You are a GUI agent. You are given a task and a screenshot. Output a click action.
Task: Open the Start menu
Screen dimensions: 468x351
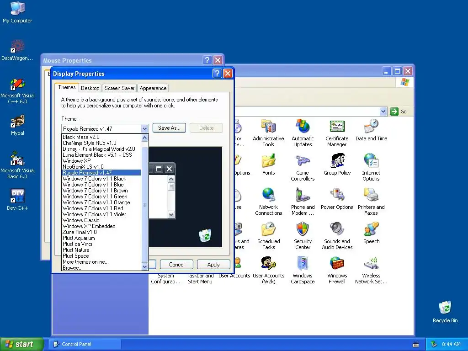click(21, 344)
